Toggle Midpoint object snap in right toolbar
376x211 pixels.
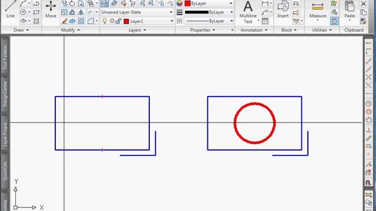pyautogui.click(x=368, y=69)
